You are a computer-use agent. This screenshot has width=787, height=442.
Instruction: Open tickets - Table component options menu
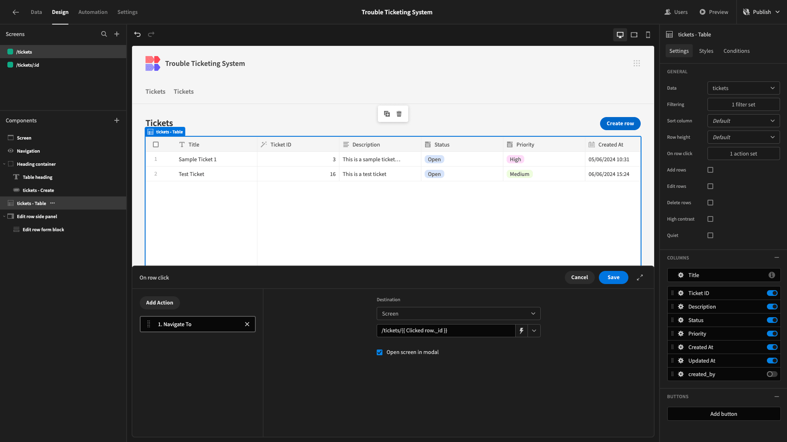[52, 203]
